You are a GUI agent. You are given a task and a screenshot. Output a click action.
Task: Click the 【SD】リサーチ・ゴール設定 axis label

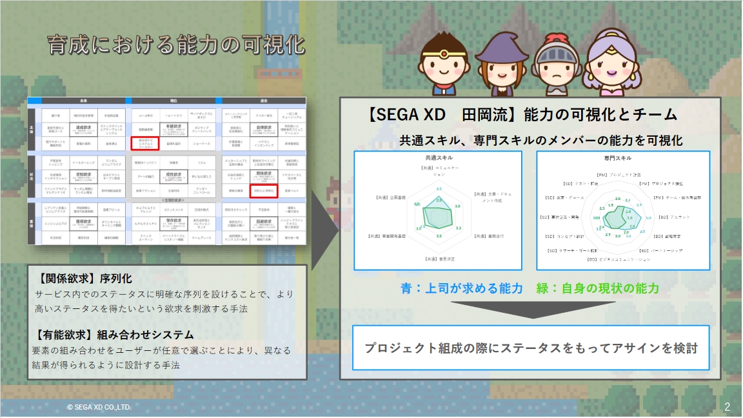[x=572, y=250]
